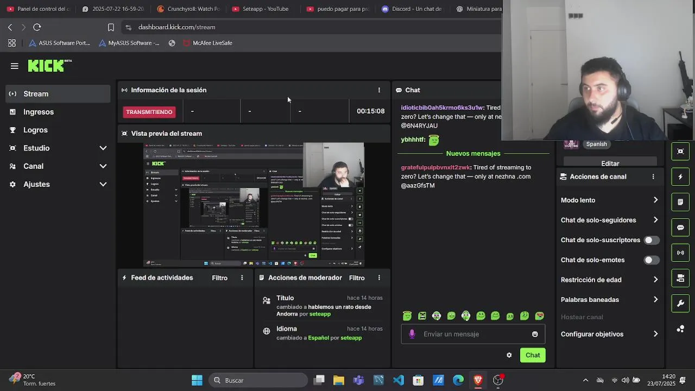
Task: Click the Spanish language tag
Action: [596, 144]
